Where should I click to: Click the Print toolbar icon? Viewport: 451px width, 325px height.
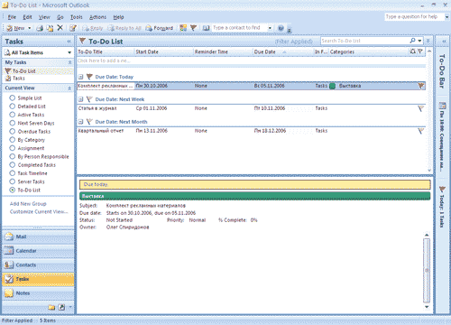(40, 28)
